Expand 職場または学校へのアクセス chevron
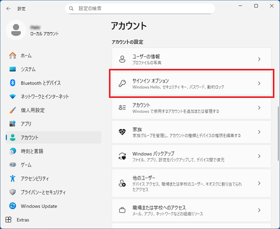Screen dimensions: 280x229 (259, 210)
